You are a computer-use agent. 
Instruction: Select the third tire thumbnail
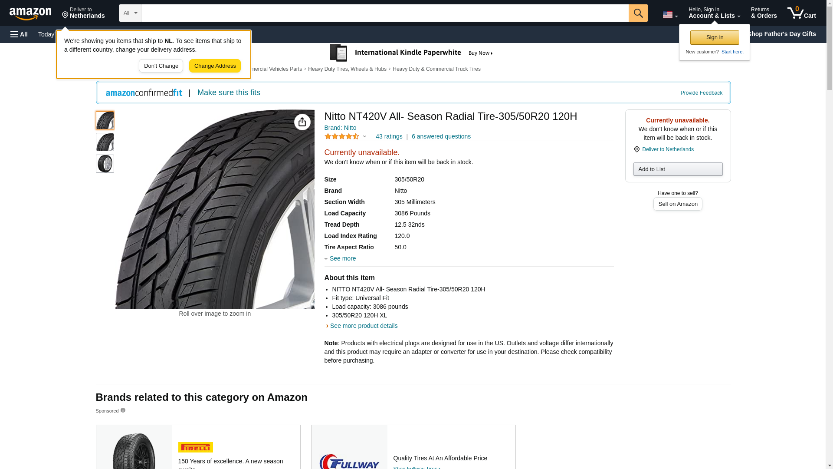tap(105, 164)
